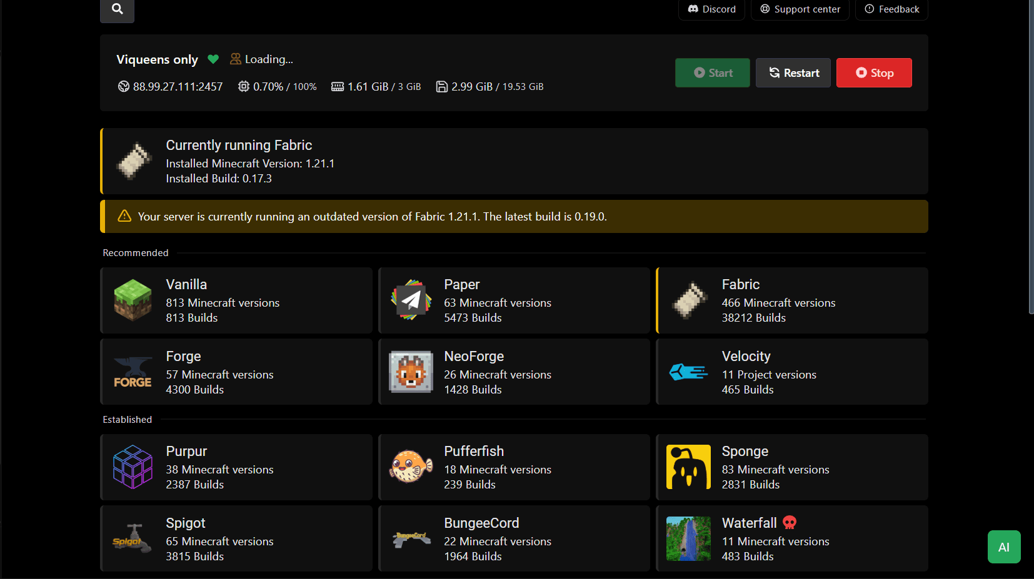
Task: Click the Velocity blue logo icon
Action: click(688, 372)
